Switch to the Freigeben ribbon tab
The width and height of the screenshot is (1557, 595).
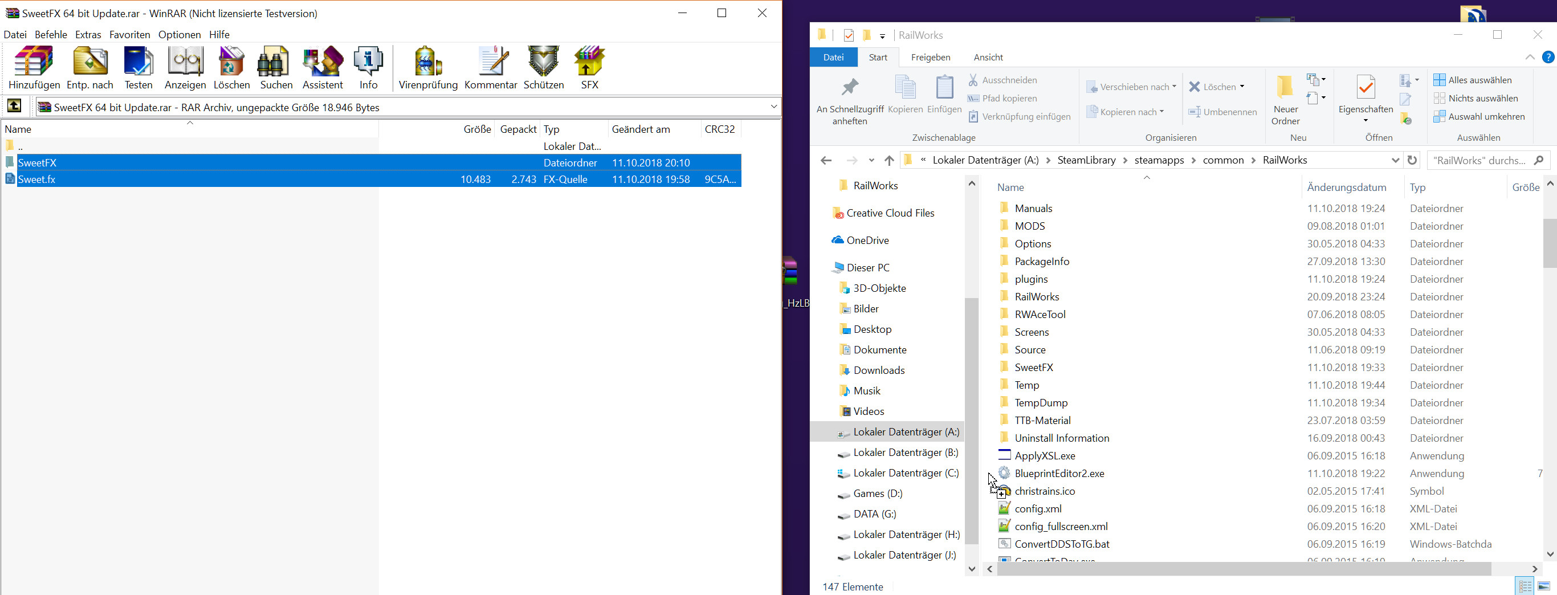(x=930, y=57)
